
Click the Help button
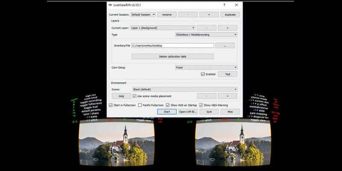[x=121, y=96]
